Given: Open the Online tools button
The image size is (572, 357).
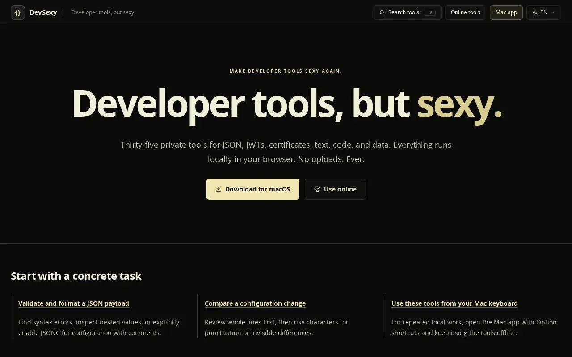Looking at the screenshot, I should coord(465,12).
